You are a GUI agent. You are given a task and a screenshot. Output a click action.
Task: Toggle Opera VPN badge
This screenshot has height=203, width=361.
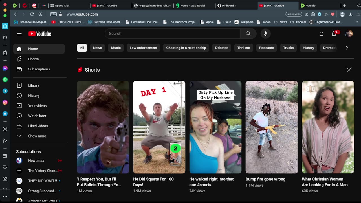pos(54,14)
